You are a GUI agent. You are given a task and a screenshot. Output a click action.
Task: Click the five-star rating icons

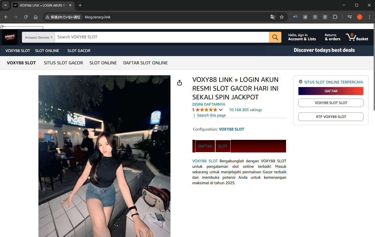(206, 110)
